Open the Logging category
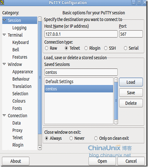This screenshot has width=148, height=167. (19, 28)
